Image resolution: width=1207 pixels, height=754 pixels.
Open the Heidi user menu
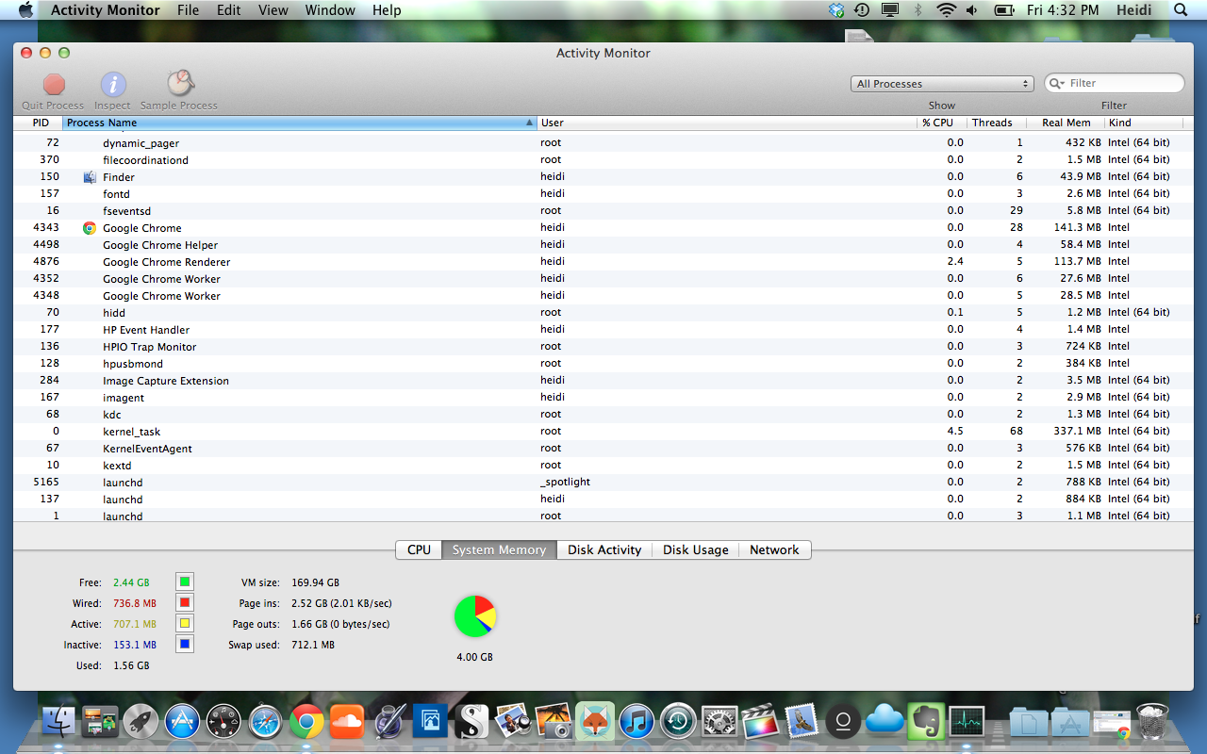pyautogui.click(x=1134, y=10)
